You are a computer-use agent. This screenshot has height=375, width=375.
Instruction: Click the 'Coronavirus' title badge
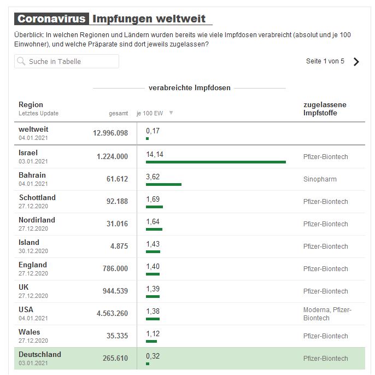pos(51,19)
